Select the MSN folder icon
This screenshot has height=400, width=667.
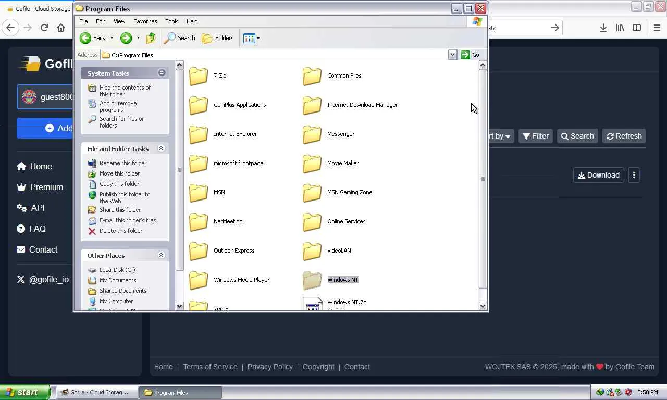click(199, 193)
